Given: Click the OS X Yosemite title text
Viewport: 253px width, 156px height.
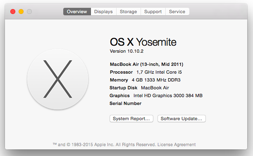Looking at the screenshot, I should pos(143,42).
